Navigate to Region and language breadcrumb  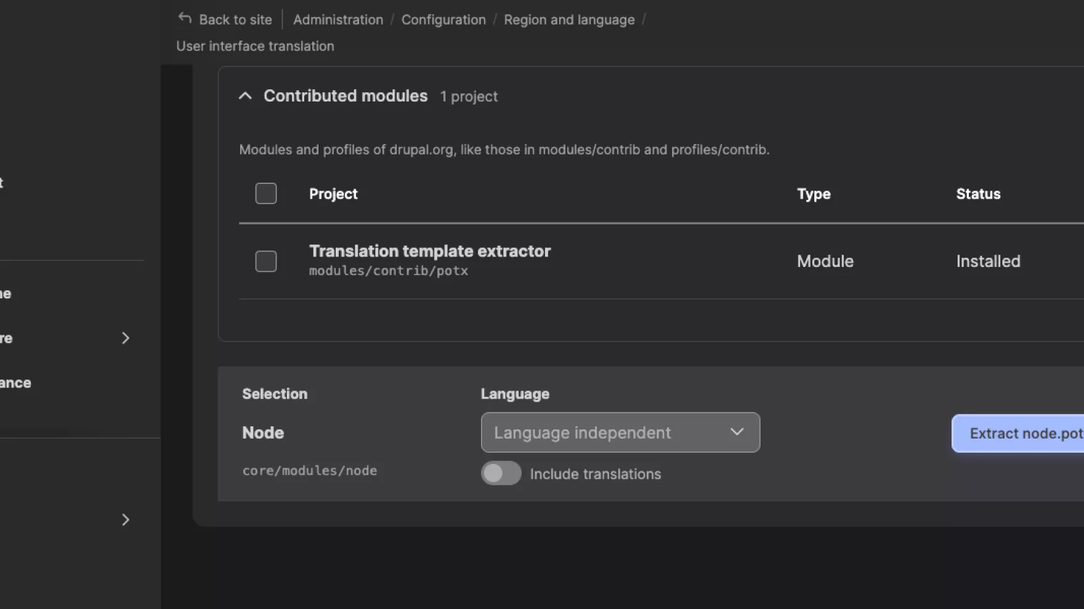[569, 20]
